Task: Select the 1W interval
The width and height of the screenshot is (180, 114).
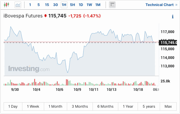Action: click(x=89, y=5)
